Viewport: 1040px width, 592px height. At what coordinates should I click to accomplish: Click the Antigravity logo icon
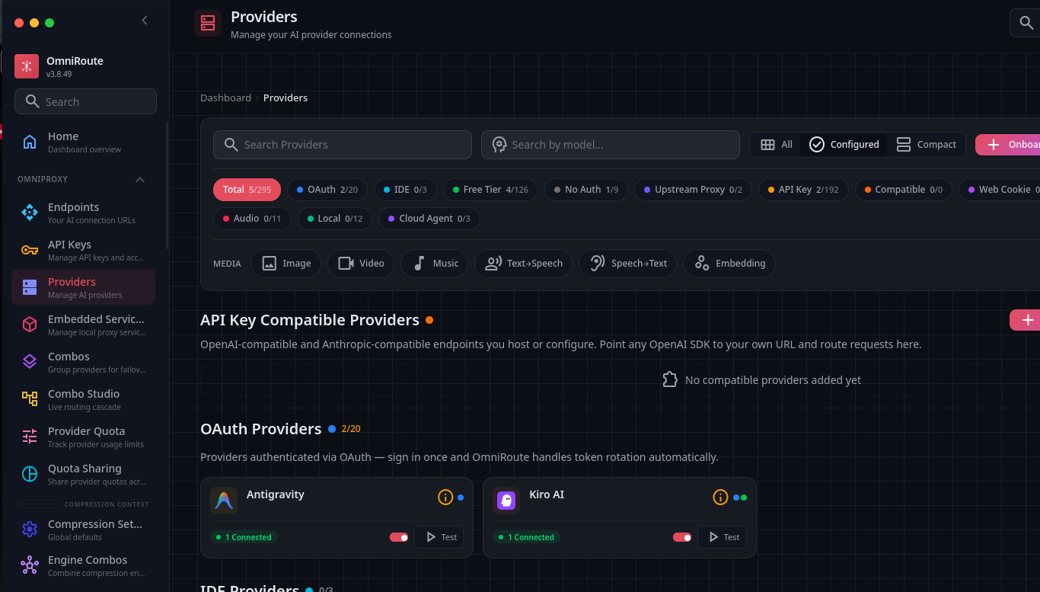point(224,501)
